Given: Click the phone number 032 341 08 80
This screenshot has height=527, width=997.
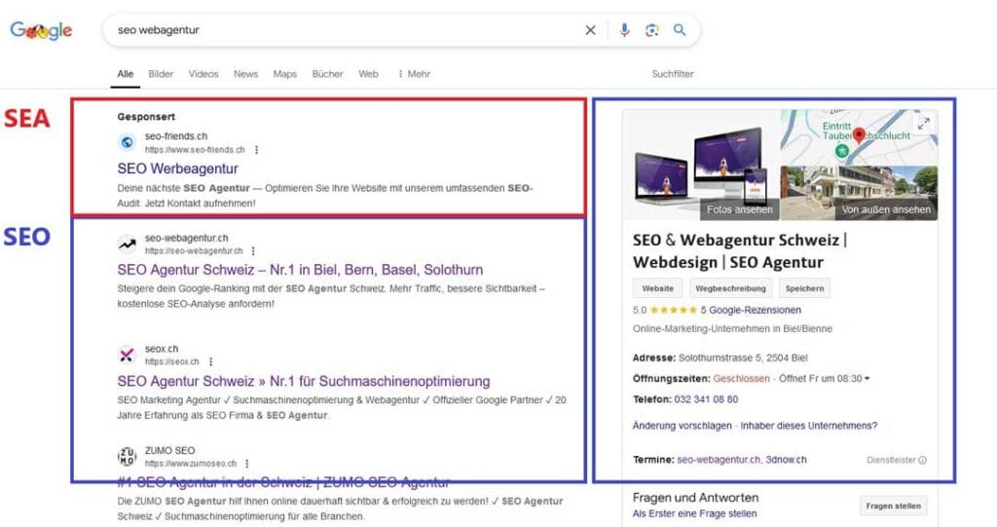Looking at the screenshot, I should coord(706,399).
